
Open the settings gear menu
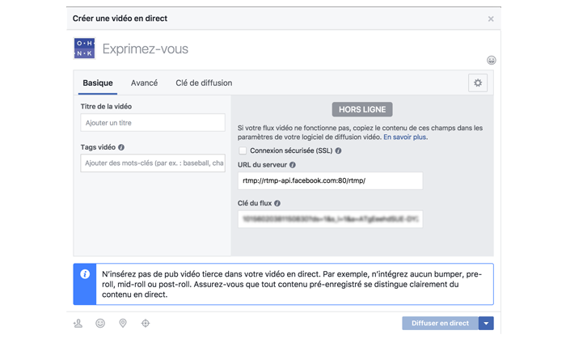coord(478,83)
